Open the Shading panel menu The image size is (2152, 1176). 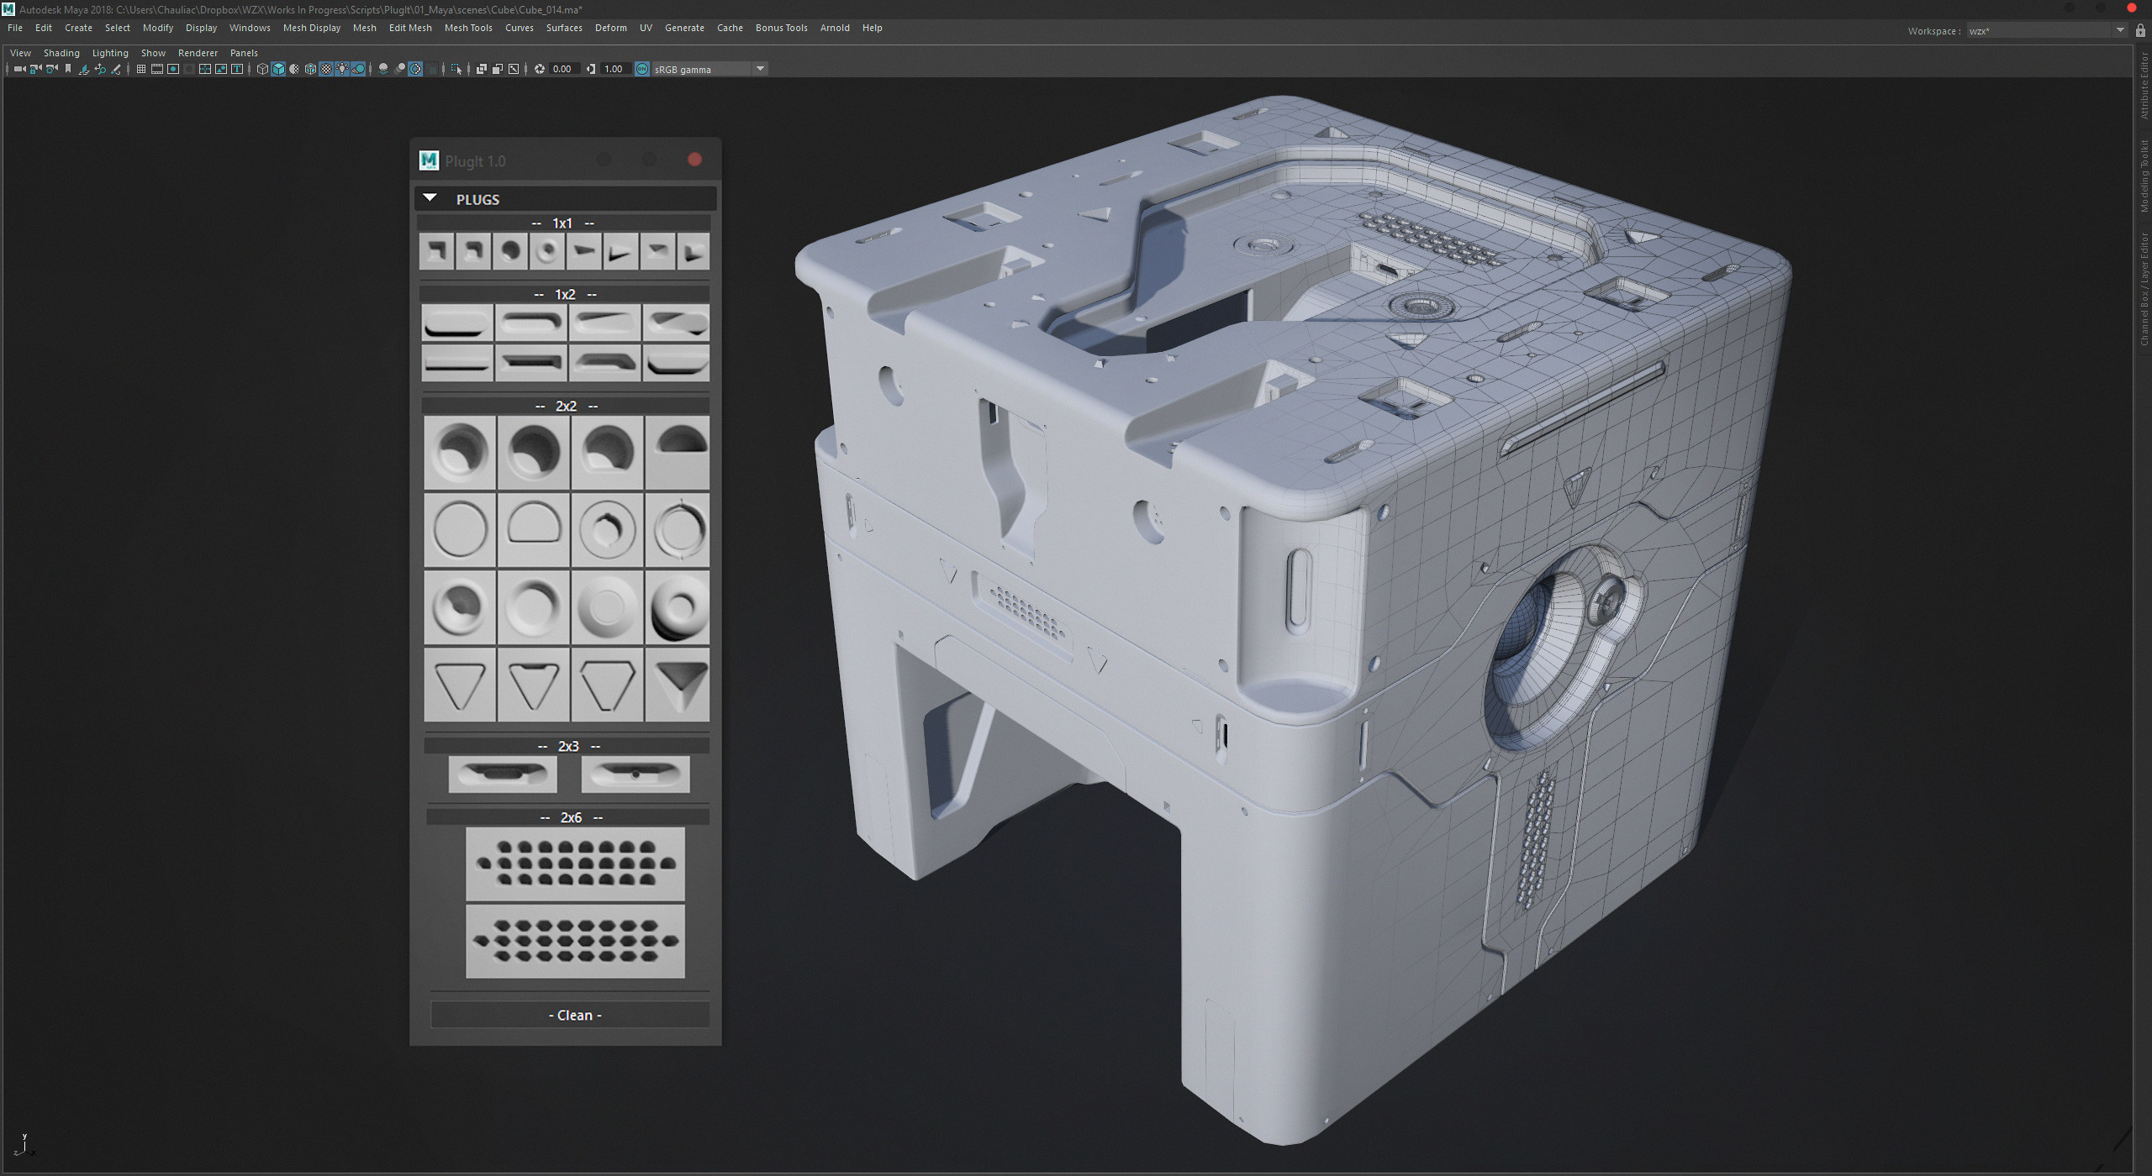pyautogui.click(x=61, y=53)
